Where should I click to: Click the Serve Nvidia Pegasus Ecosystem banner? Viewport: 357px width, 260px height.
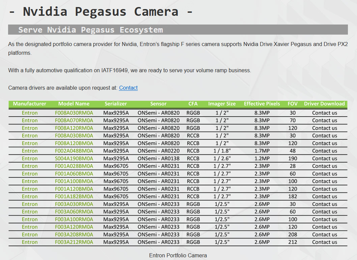click(178, 30)
